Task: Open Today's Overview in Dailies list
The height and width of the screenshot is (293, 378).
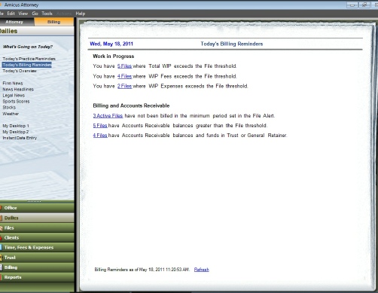Action: point(20,71)
